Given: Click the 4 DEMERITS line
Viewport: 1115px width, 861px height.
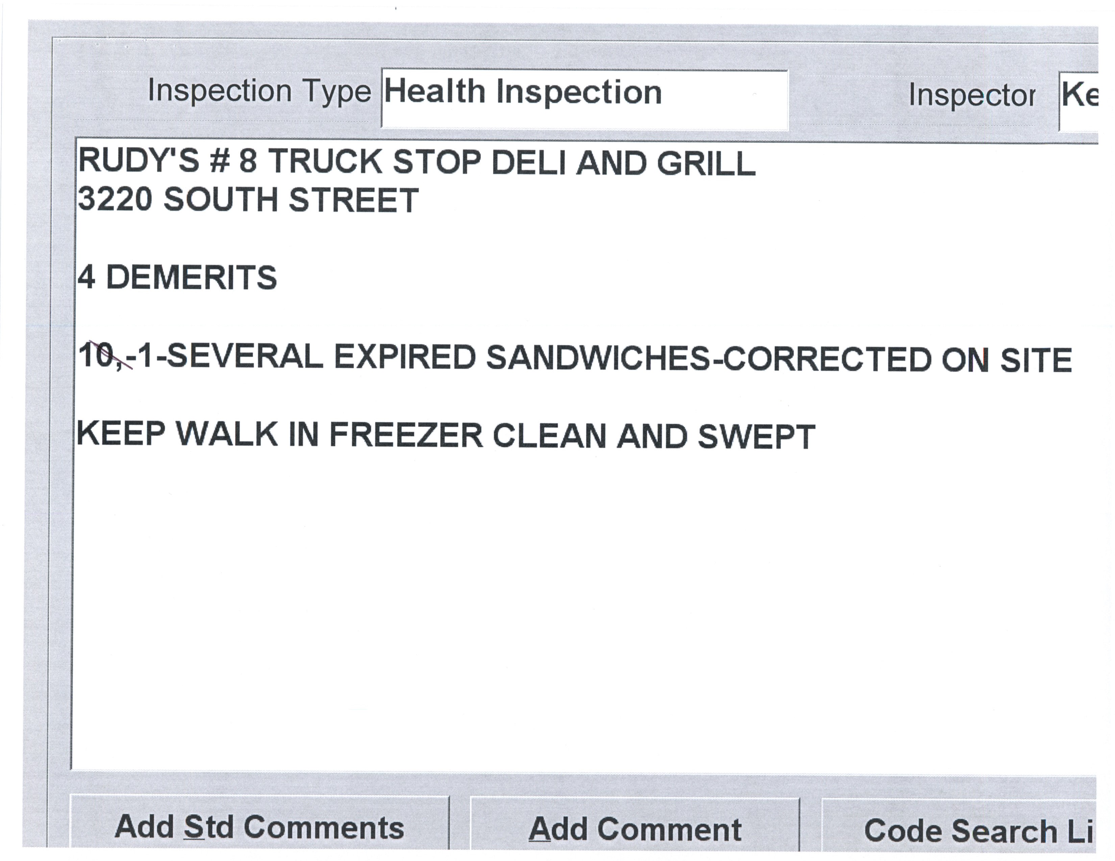Looking at the screenshot, I should [177, 278].
